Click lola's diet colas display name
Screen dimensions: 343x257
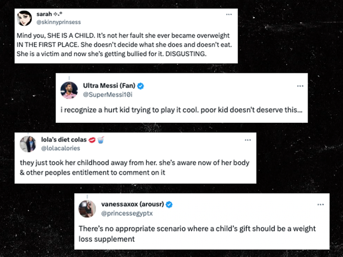[61, 140]
